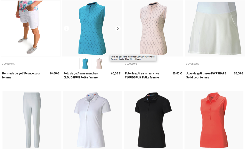Click the previous image arrow on blue polo
The width and height of the screenshot is (247, 154).
[66, 28]
